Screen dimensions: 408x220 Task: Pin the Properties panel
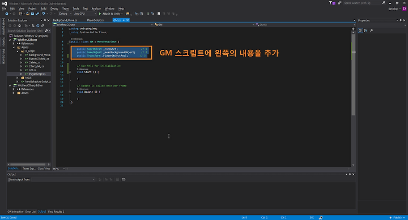[x=401, y=20]
